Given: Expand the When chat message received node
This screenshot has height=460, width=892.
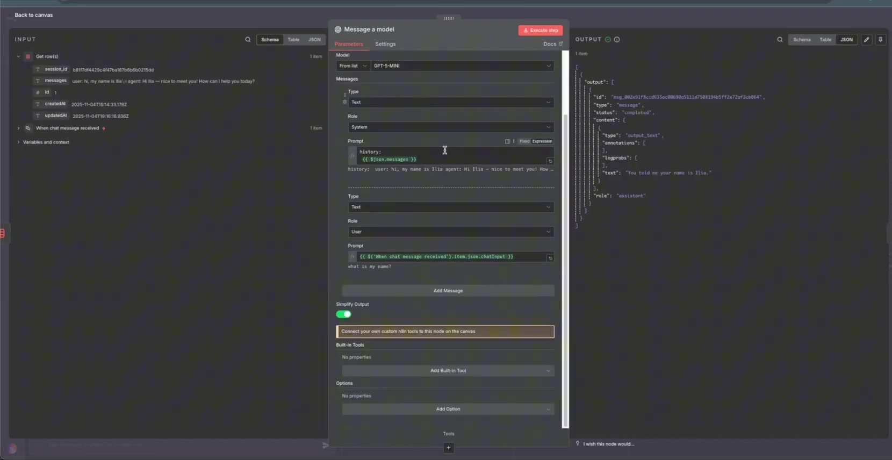Looking at the screenshot, I should tap(18, 128).
